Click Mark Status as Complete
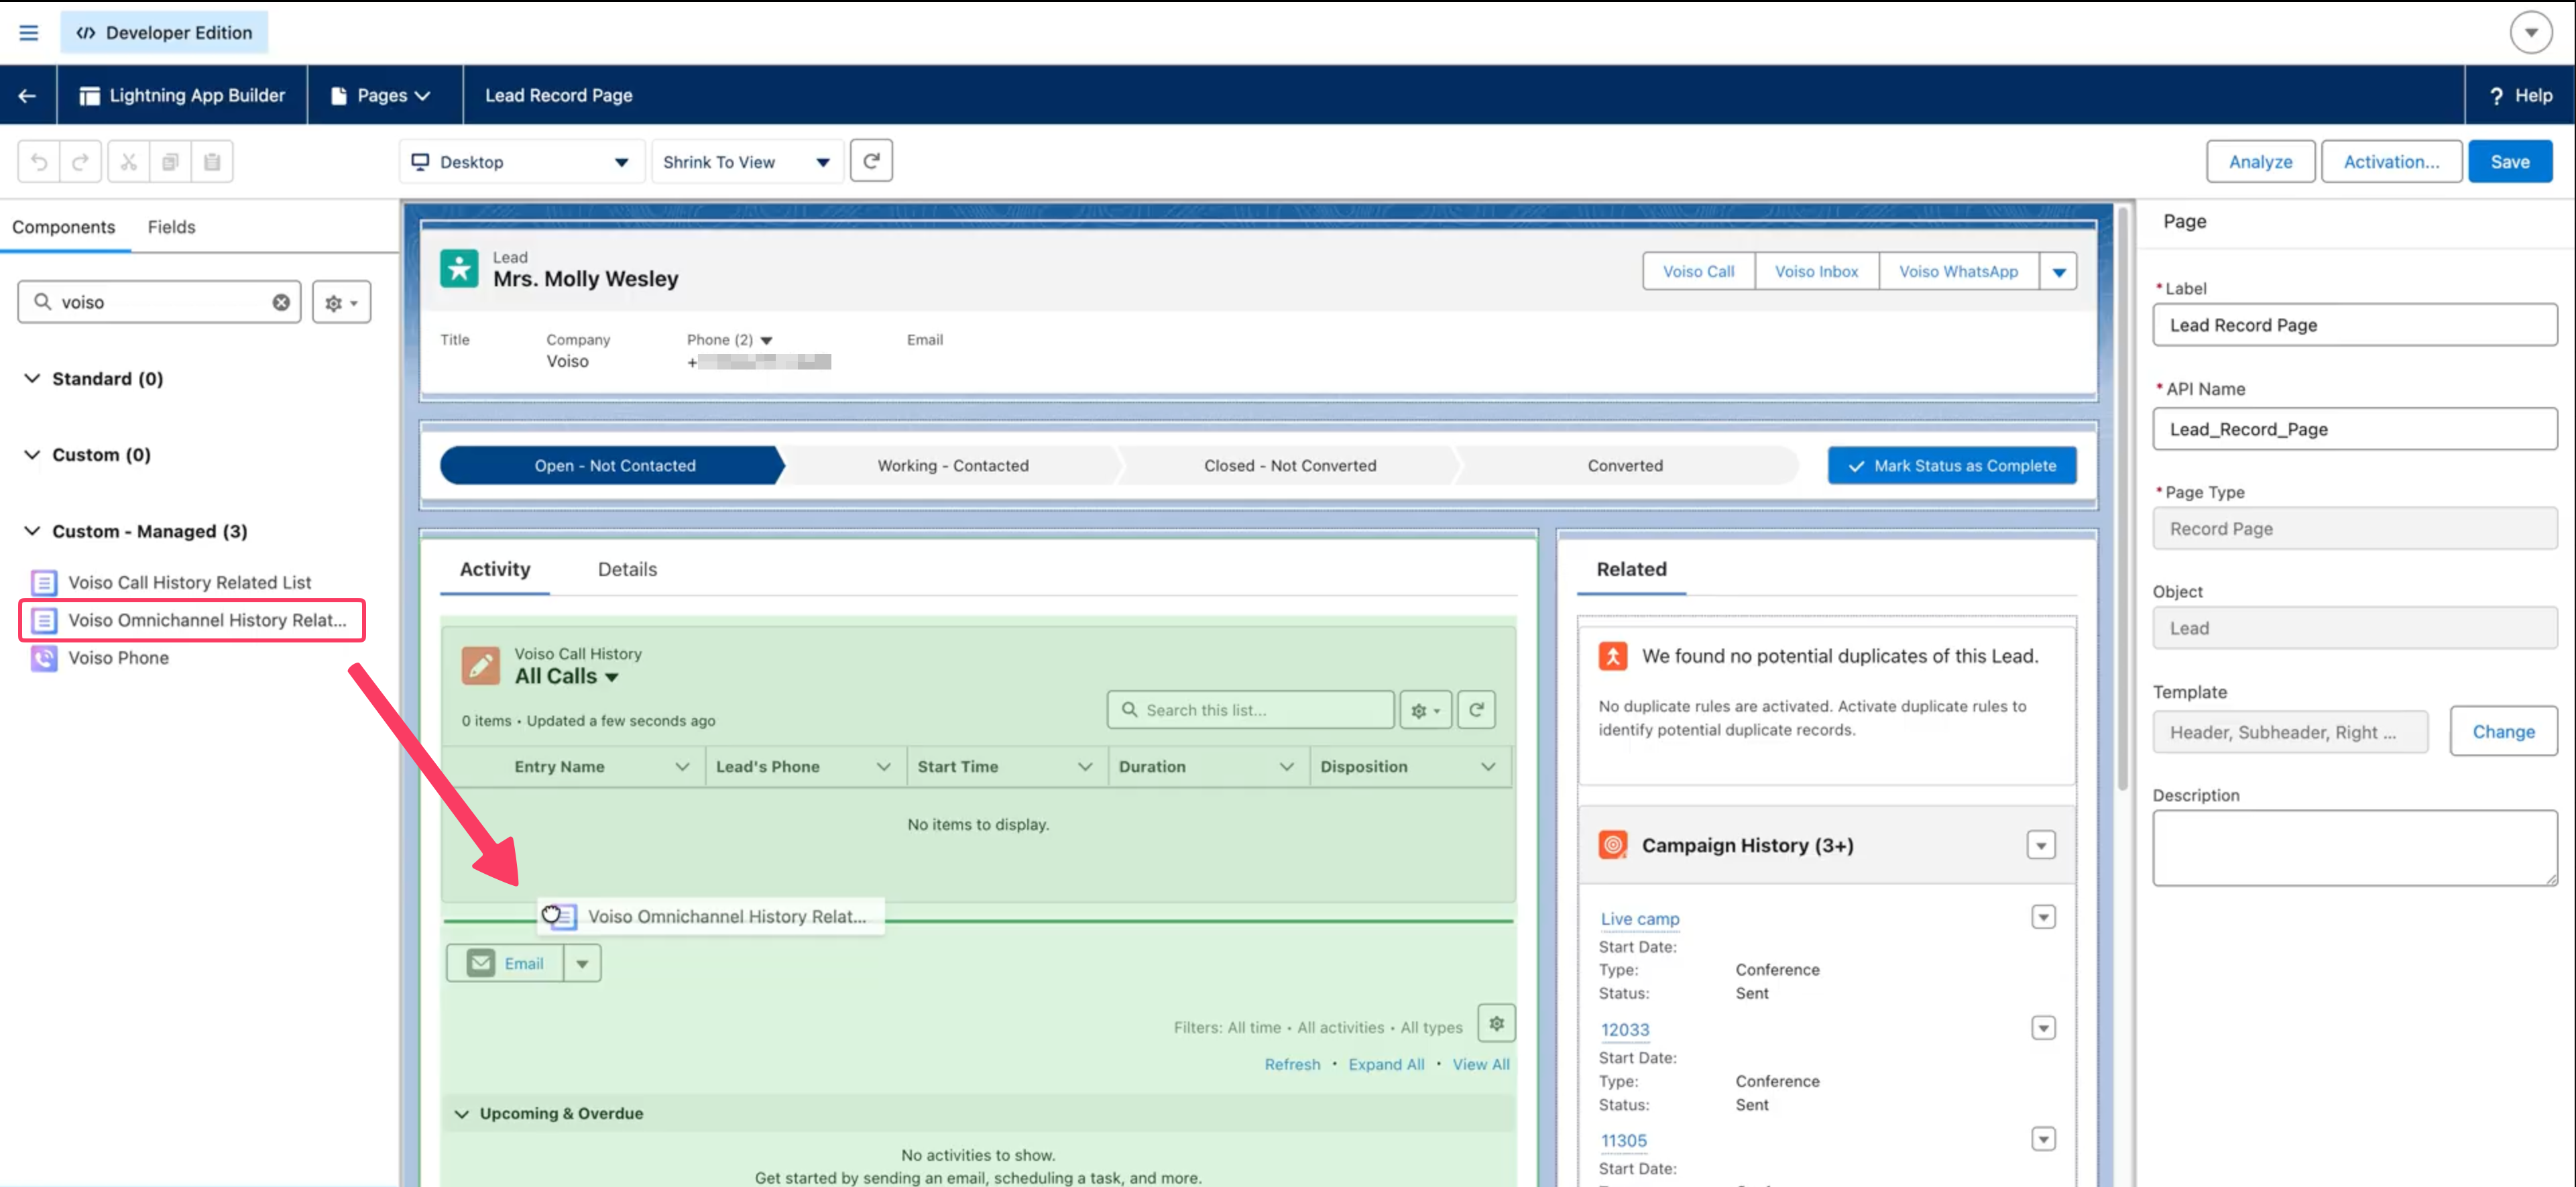Image resolution: width=2576 pixels, height=1187 pixels. coord(1951,465)
